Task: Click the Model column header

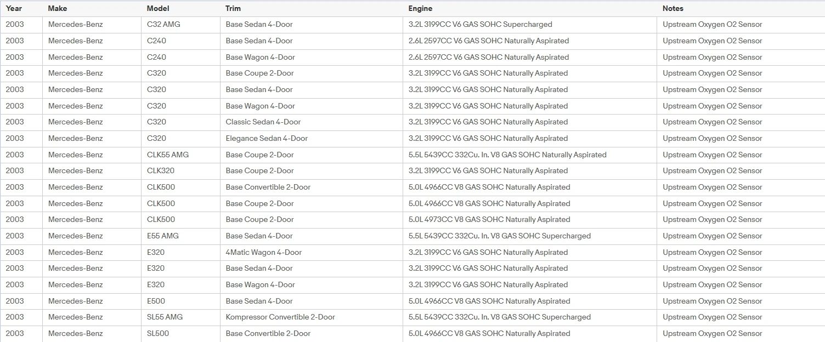Action: 180,8
